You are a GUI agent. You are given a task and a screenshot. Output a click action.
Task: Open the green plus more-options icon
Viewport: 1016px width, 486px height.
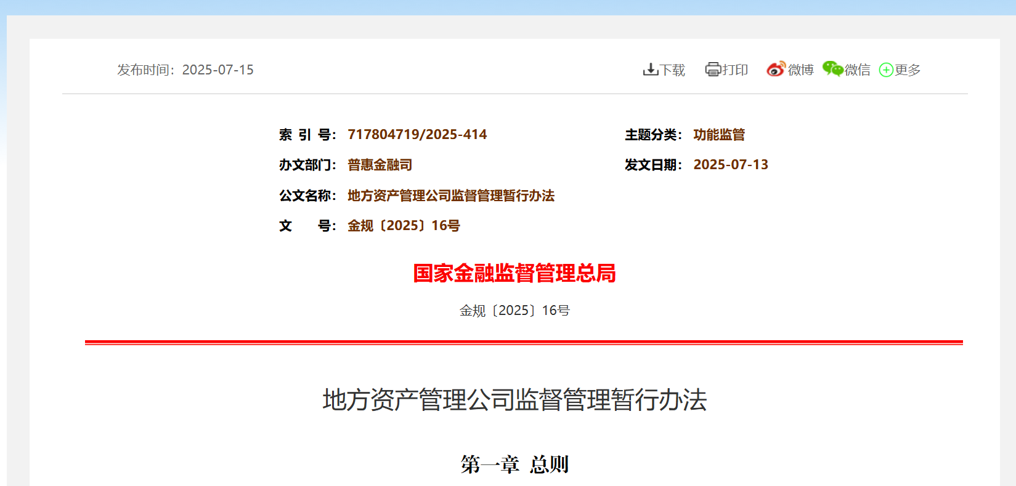tap(886, 70)
